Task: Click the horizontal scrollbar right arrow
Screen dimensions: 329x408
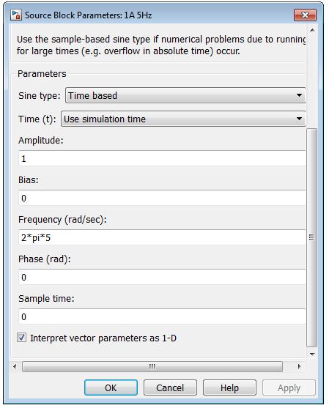Action: click(299, 366)
